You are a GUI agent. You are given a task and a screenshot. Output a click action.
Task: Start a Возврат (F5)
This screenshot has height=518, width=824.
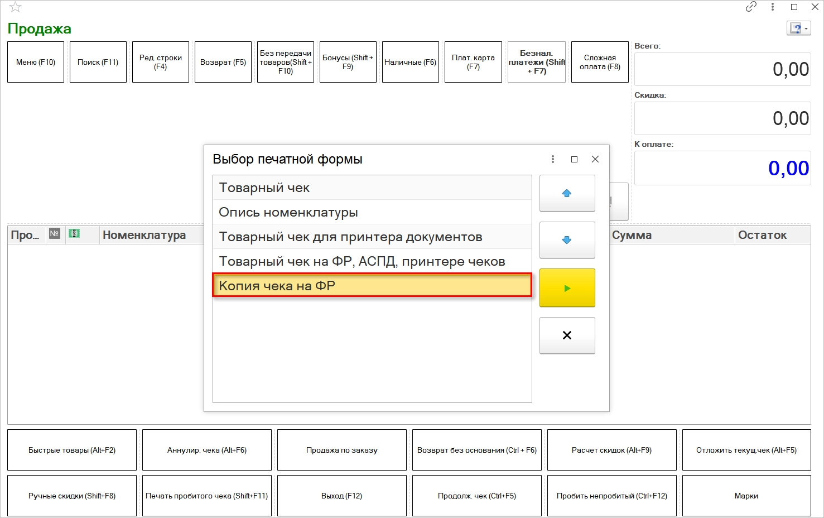(223, 62)
